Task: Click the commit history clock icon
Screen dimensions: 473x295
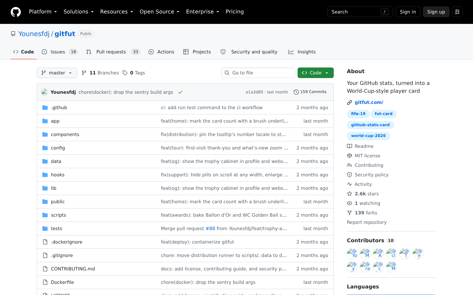Action: tap(296, 92)
